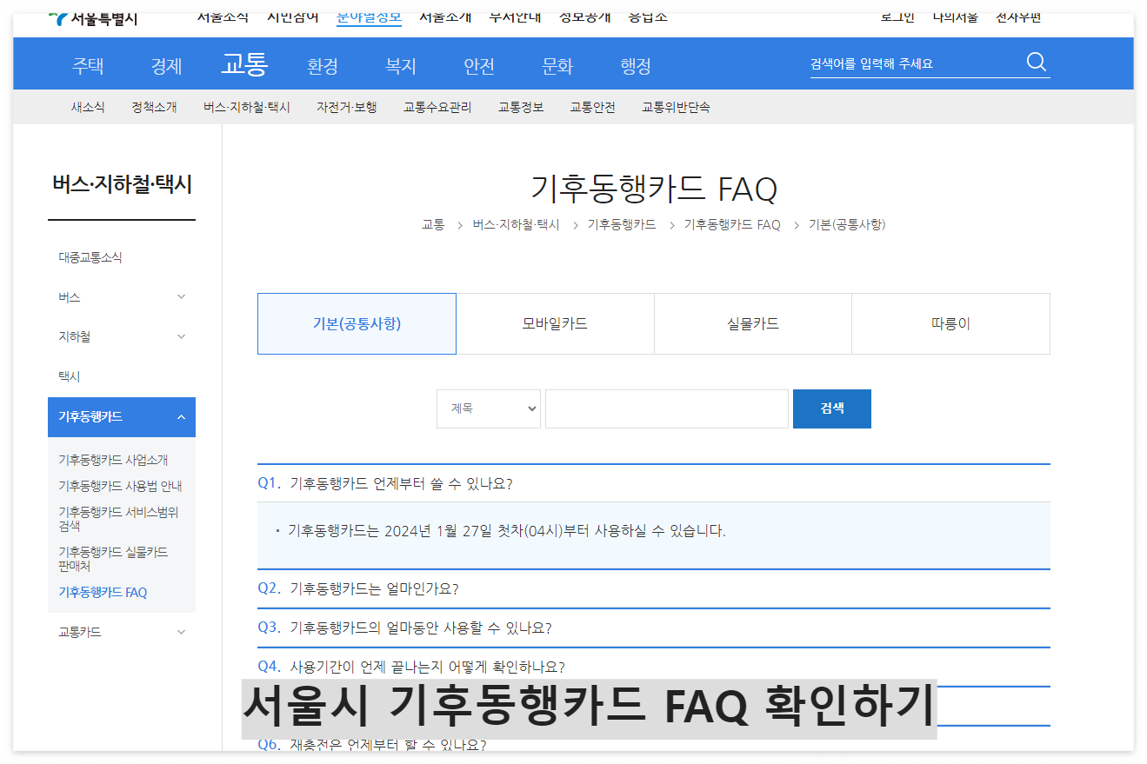Open 기후동행카드 실물카드 판매처 sidebar link
The width and height of the screenshot is (1147, 764).
113,559
